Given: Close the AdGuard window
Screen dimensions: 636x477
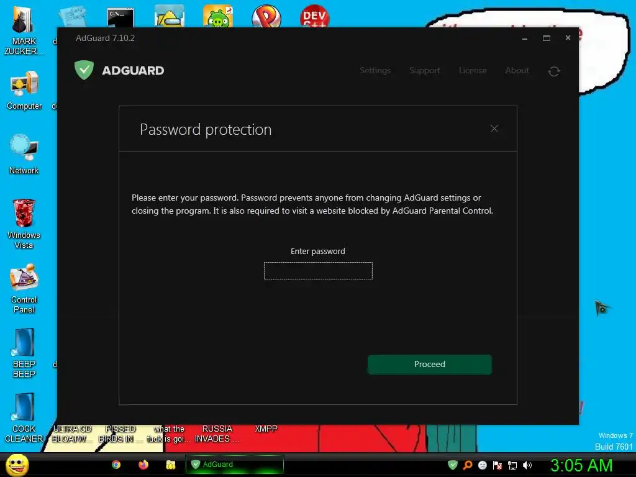Looking at the screenshot, I should 568,38.
